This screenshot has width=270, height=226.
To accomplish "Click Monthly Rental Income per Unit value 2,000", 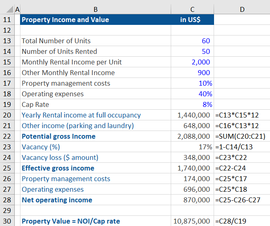I will [x=192, y=62].
